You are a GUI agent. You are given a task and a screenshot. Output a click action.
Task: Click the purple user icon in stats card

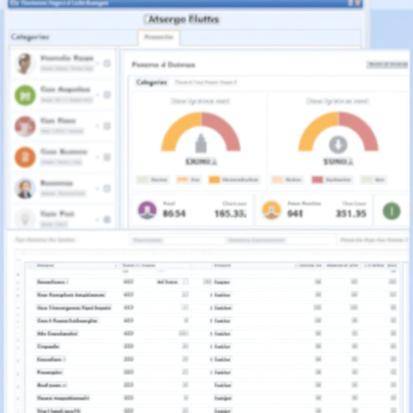click(x=147, y=210)
